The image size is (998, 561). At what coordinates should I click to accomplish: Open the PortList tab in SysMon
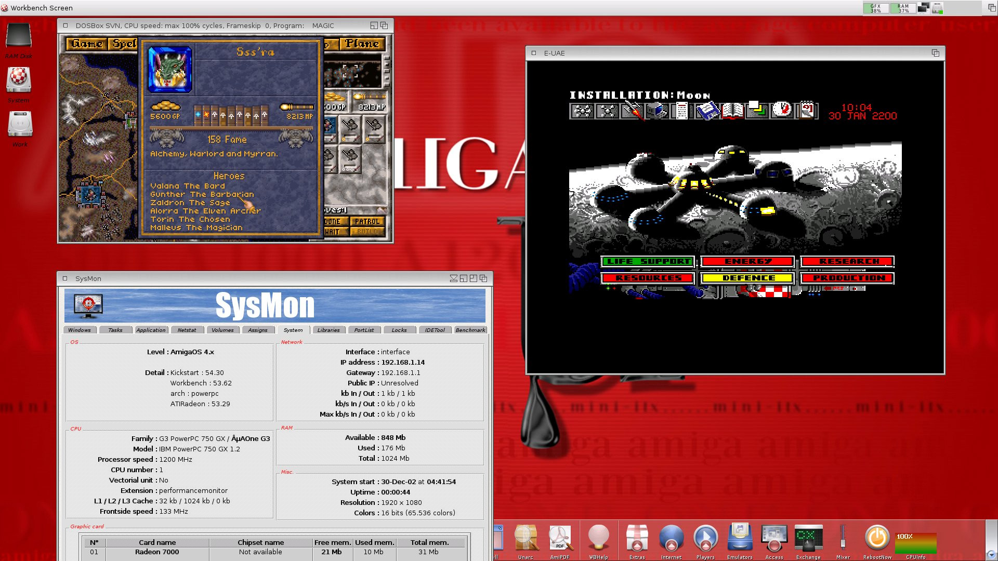pos(364,330)
